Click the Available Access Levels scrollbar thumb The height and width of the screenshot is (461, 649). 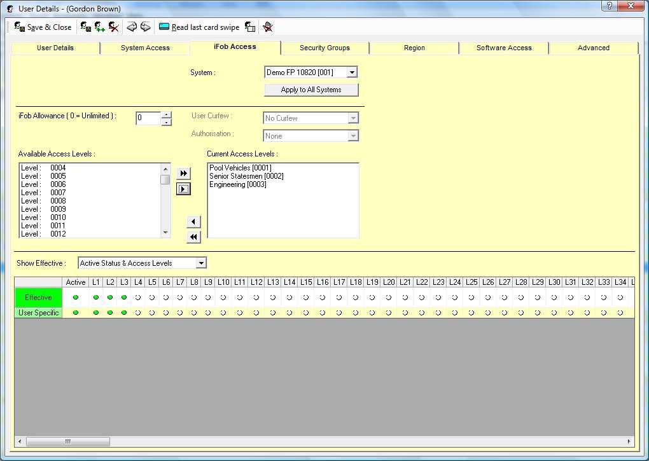165,179
